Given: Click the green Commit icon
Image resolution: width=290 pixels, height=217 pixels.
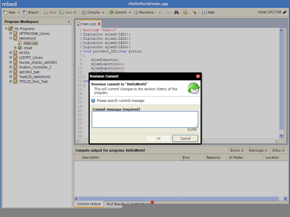Looking at the screenshot, I should (111, 12).
